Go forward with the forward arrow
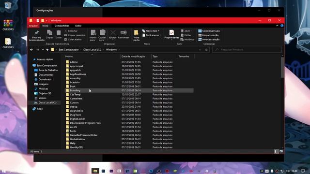 38,50
